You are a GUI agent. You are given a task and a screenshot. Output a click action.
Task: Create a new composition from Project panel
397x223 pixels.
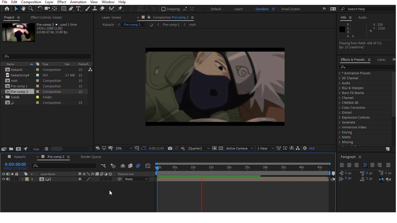pyautogui.click(x=19, y=150)
